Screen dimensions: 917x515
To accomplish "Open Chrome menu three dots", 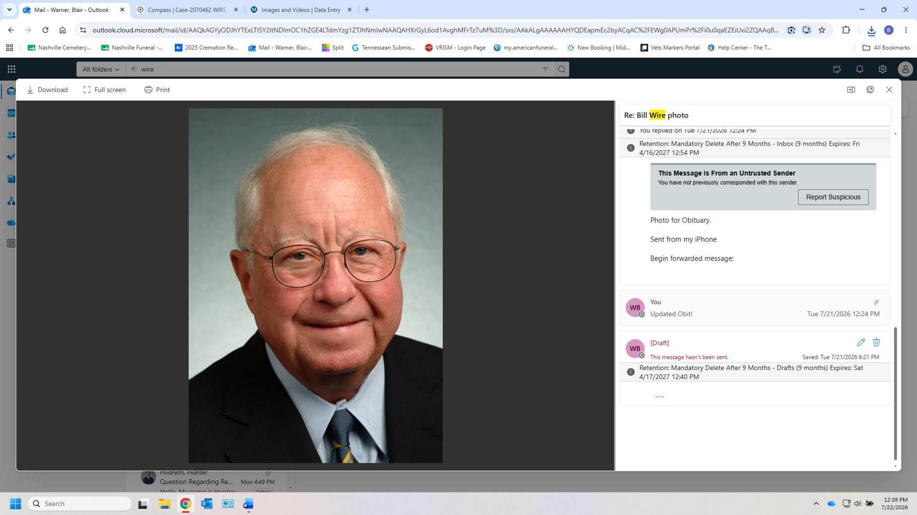I will coord(906,30).
